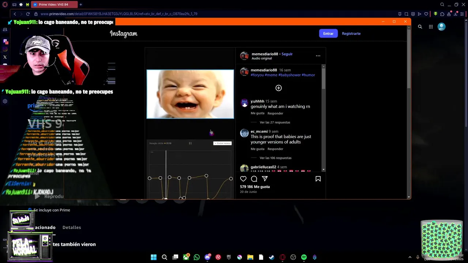Show hidden system tray icons

tap(409, 257)
